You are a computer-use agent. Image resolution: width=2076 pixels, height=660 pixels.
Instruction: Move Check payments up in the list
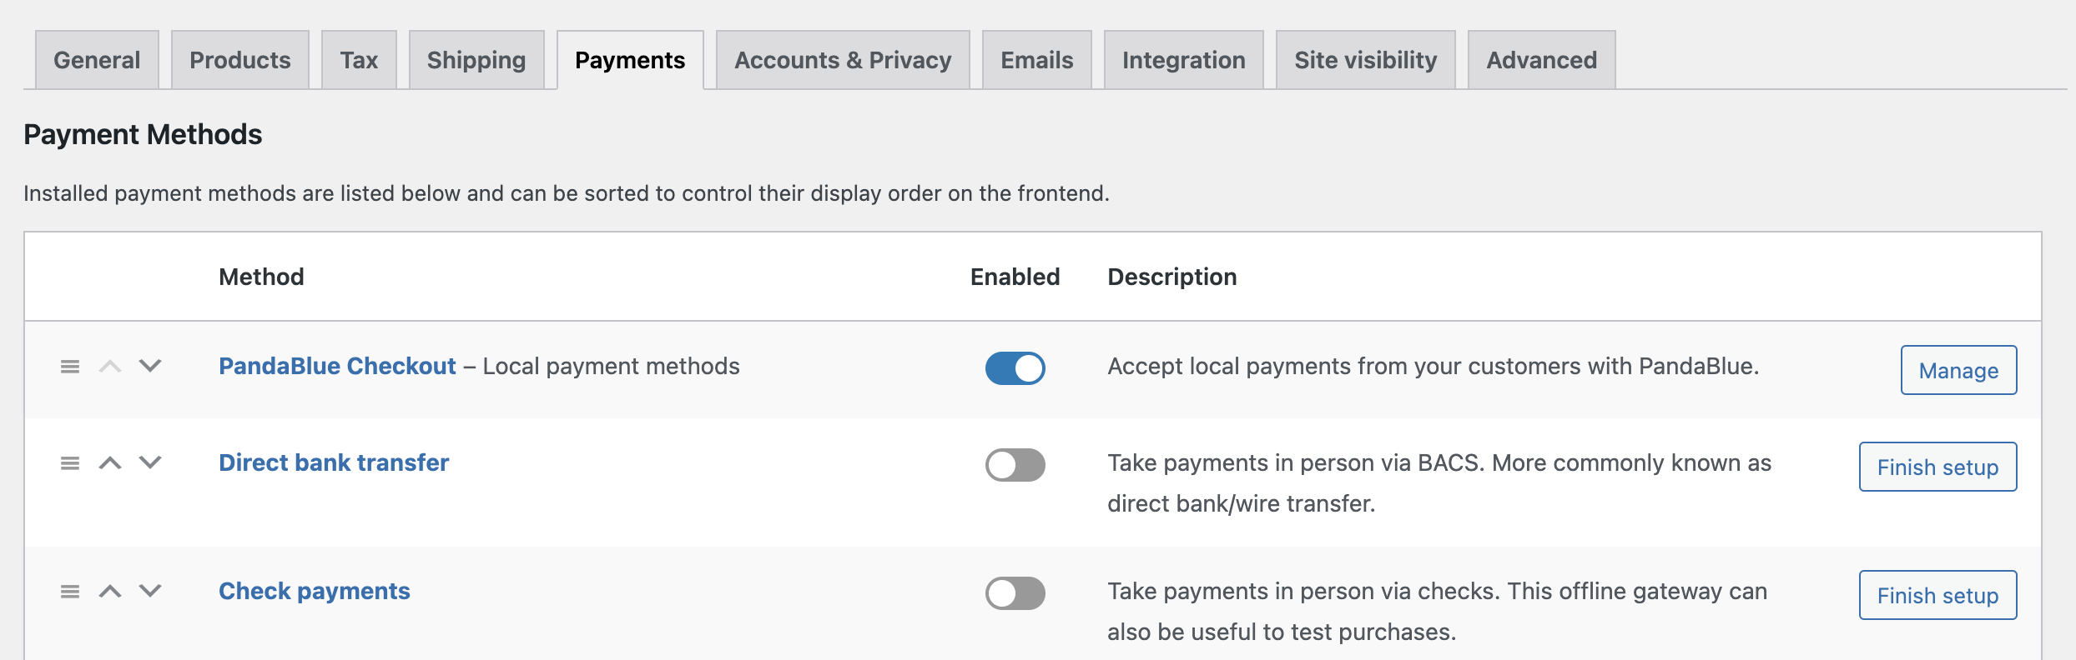[110, 592]
